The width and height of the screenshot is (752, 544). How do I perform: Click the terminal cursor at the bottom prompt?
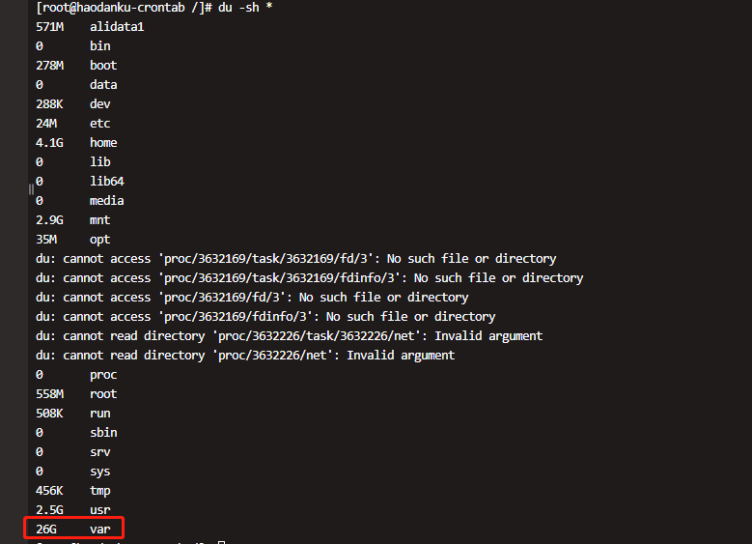point(222,542)
